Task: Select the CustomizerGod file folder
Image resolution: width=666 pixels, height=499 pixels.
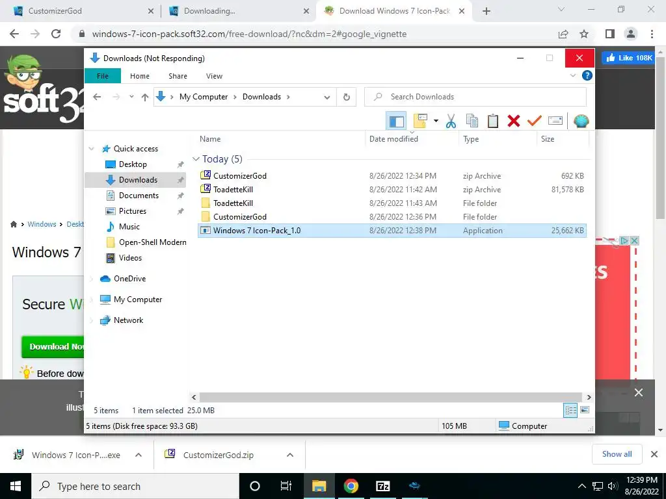Action: pos(392,217)
